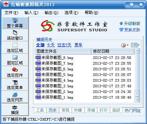The width and height of the screenshot is (147, 124).
Task: Click date 2013-02-17 23:28:51
Action: click(112, 69)
